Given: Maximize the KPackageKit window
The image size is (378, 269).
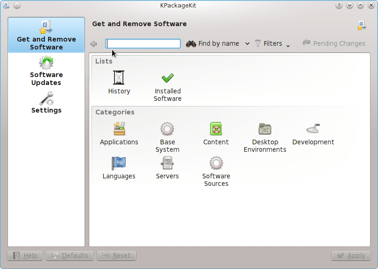Looking at the screenshot, I should tap(360, 5).
